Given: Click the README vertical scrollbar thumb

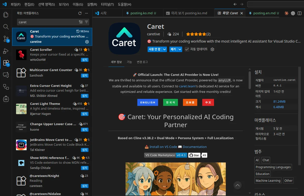Looking at the screenshot, I should pyautogui.click(x=250, y=80).
